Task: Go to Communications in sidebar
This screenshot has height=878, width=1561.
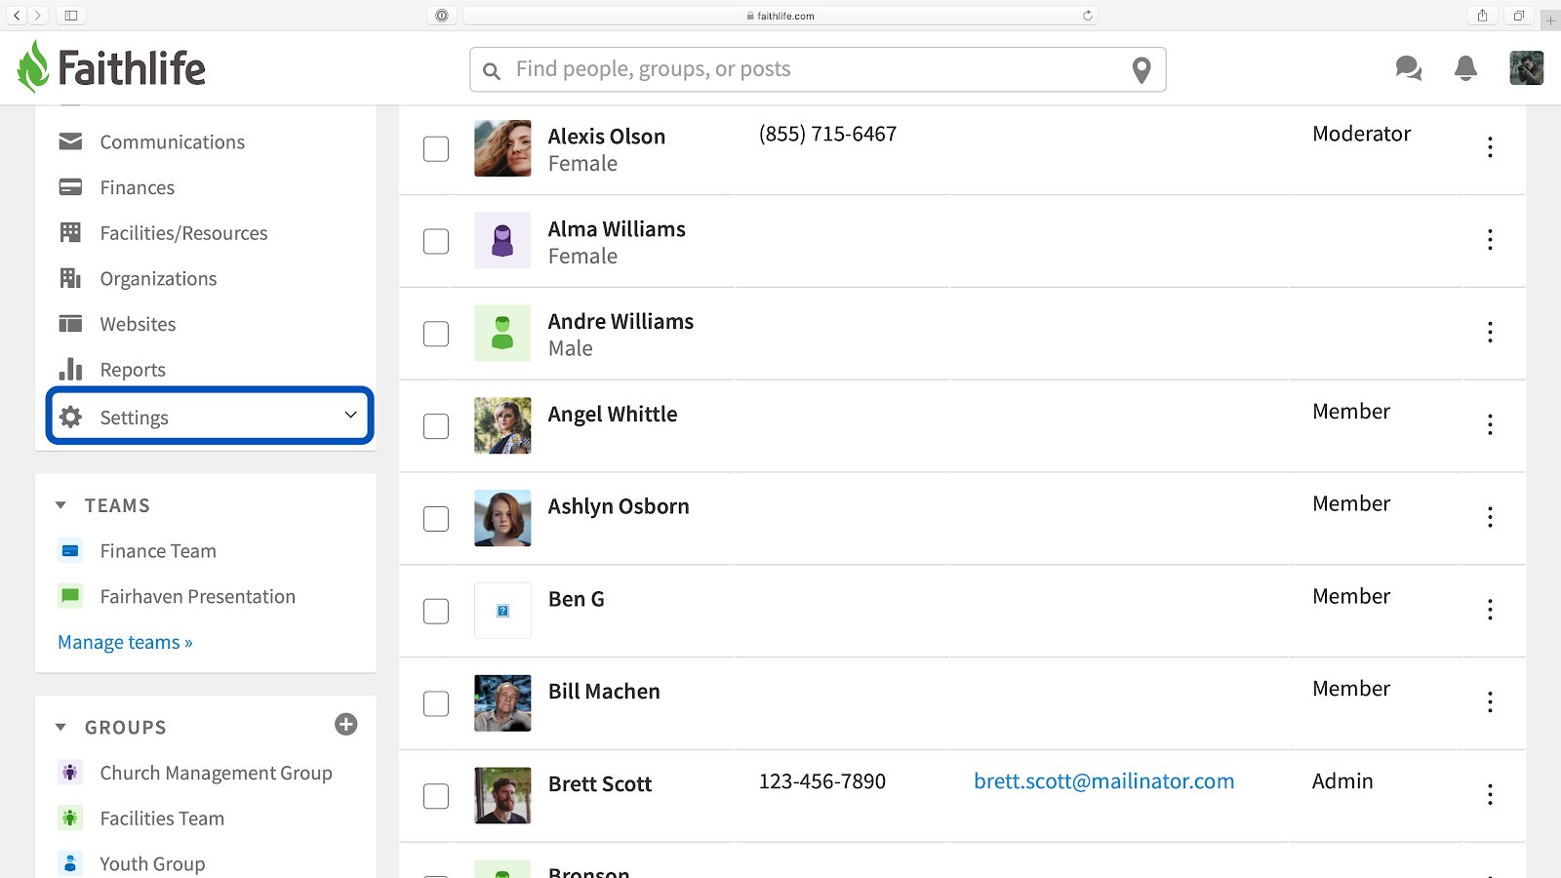Action: 172,141
